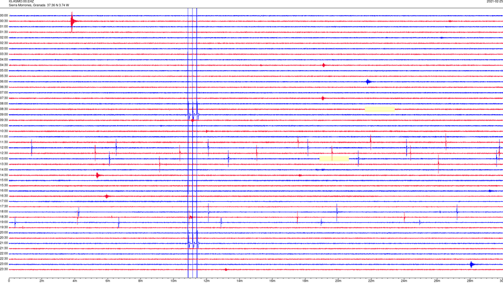The image size is (503, 283).
Task: Click the red event on 07:30 trace
Action: tap(323, 98)
